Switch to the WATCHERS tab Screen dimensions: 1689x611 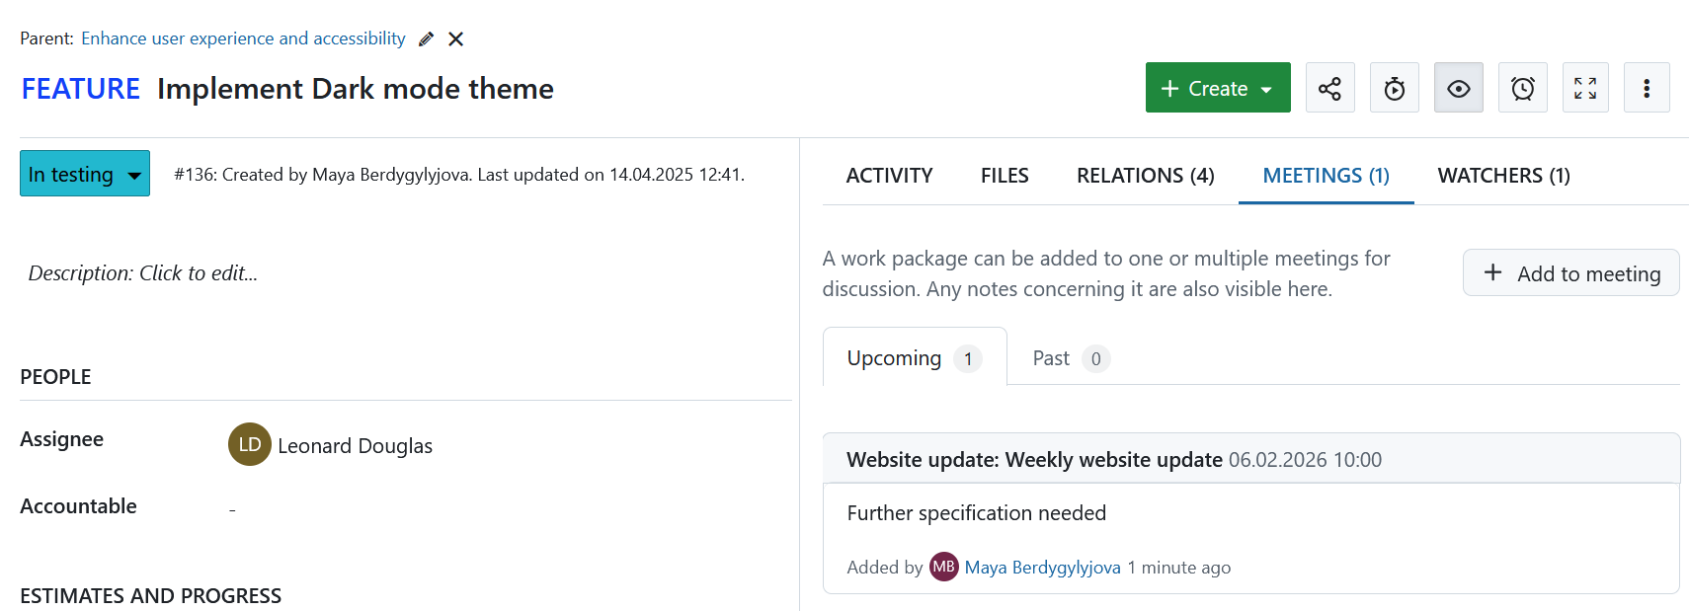click(1503, 175)
